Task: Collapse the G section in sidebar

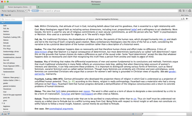Action: pyautogui.click(x=2, y=75)
